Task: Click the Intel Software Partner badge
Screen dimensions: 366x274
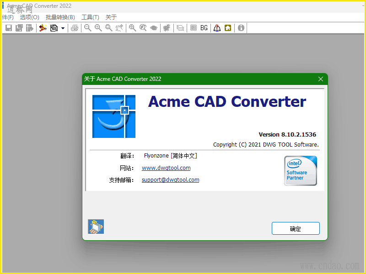Action: (301, 171)
